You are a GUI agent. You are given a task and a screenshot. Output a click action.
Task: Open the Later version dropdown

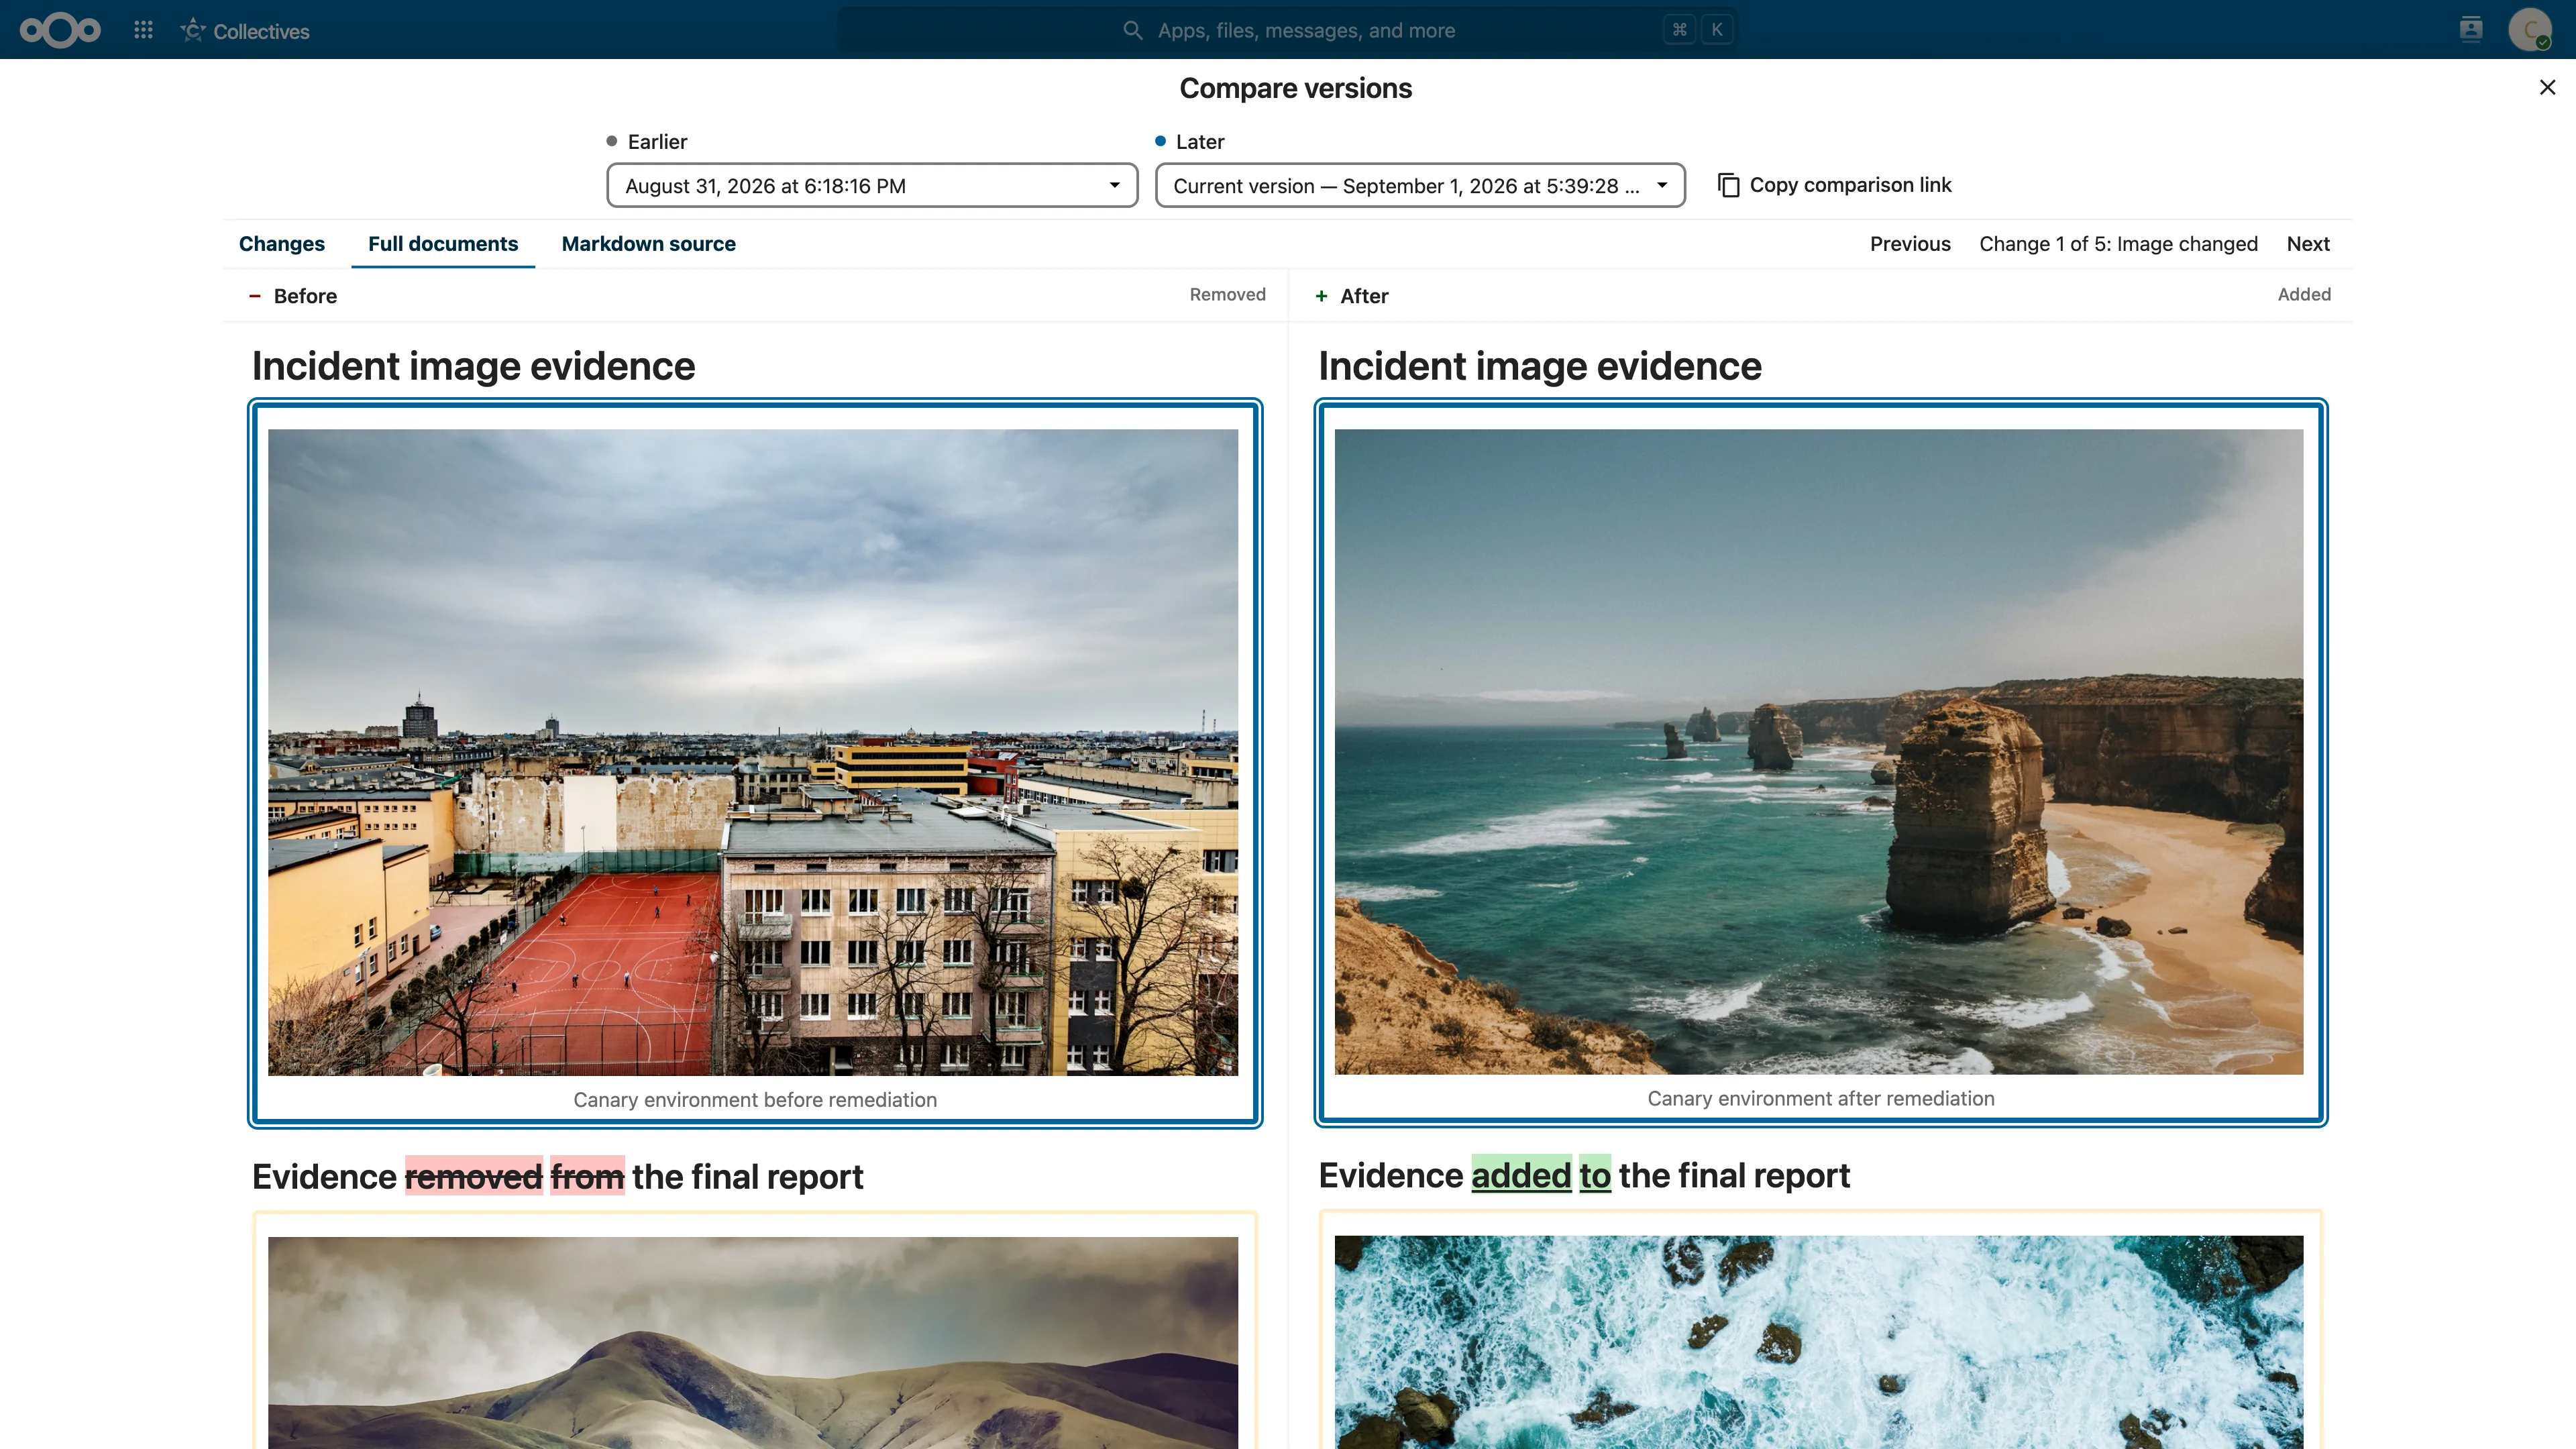1420,186
